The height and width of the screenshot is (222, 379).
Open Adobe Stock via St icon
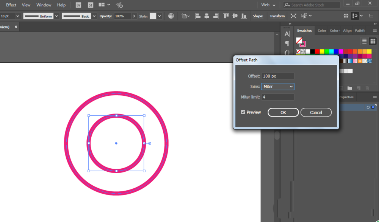(x=91, y=5)
